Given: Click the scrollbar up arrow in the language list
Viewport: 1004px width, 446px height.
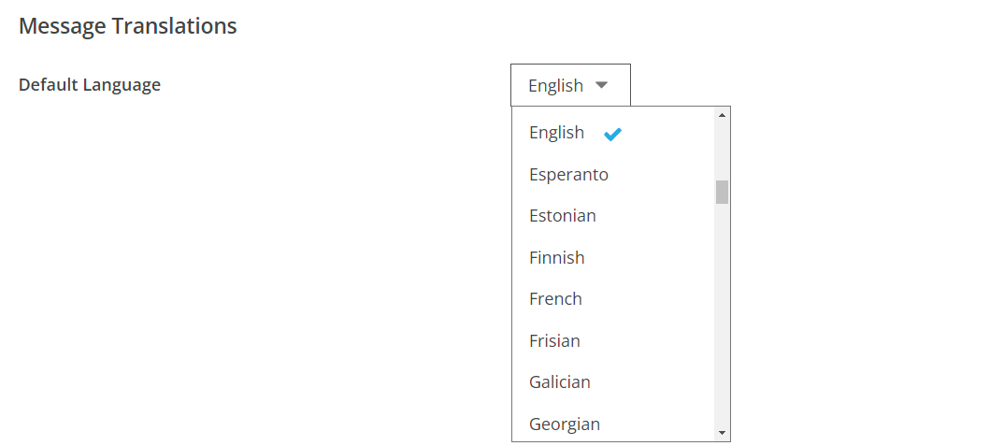Looking at the screenshot, I should (723, 115).
